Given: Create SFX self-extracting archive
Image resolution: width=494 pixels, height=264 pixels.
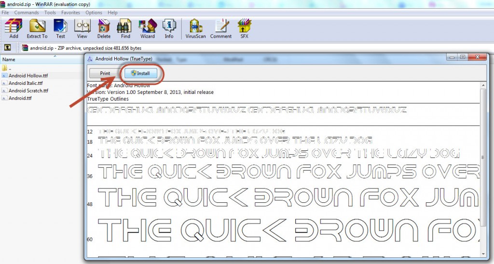Looking at the screenshot, I should point(244,28).
